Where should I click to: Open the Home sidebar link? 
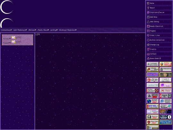coord(159,3)
